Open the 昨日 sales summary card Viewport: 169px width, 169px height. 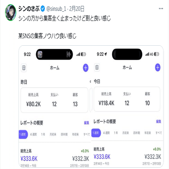click(55, 100)
